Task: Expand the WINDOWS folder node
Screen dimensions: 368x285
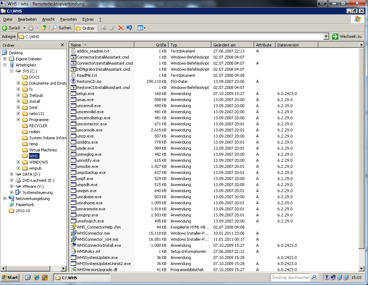Action: click(18, 162)
